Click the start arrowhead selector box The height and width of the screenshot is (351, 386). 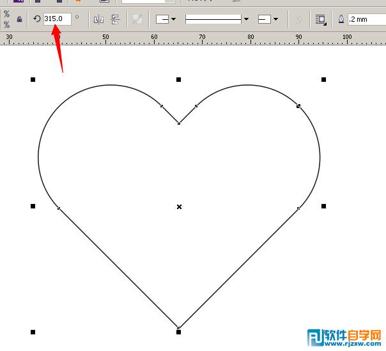coord(162,19)
